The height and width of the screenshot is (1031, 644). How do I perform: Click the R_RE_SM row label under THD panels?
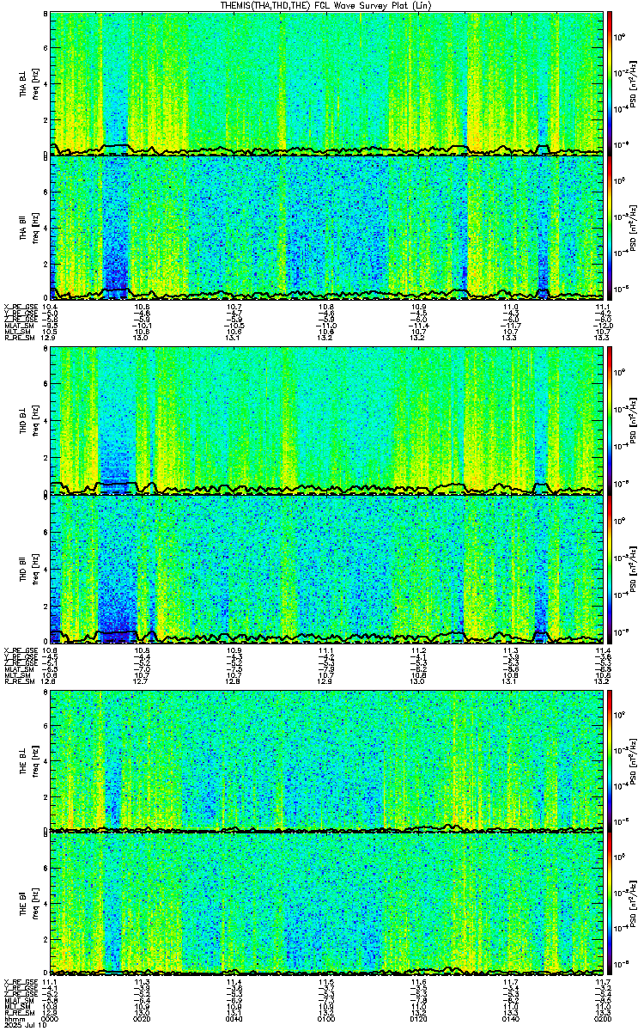[x=18, y=681]
